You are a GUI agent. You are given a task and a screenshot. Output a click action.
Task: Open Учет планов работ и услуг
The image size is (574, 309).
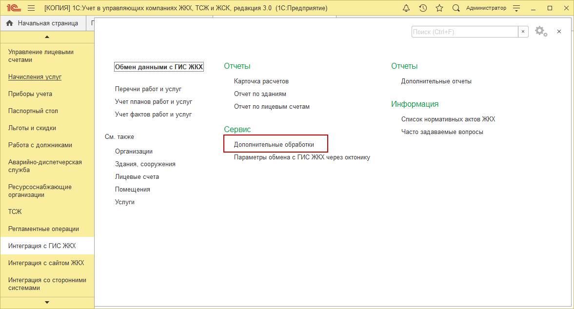tap(154, 102)
